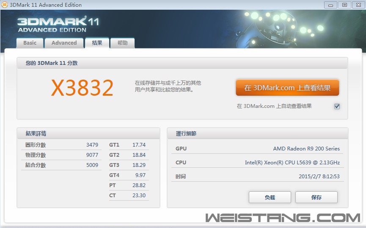Select physics score value 9077
Screen dimensions: 366x228
(x=92, y=155)
